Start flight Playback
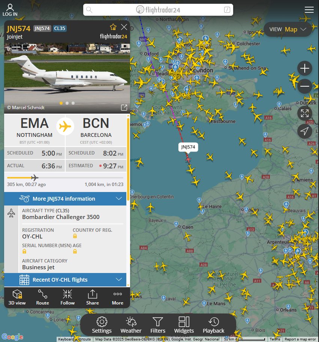Viewport: 319px width, 342px height. pos(213,325)
